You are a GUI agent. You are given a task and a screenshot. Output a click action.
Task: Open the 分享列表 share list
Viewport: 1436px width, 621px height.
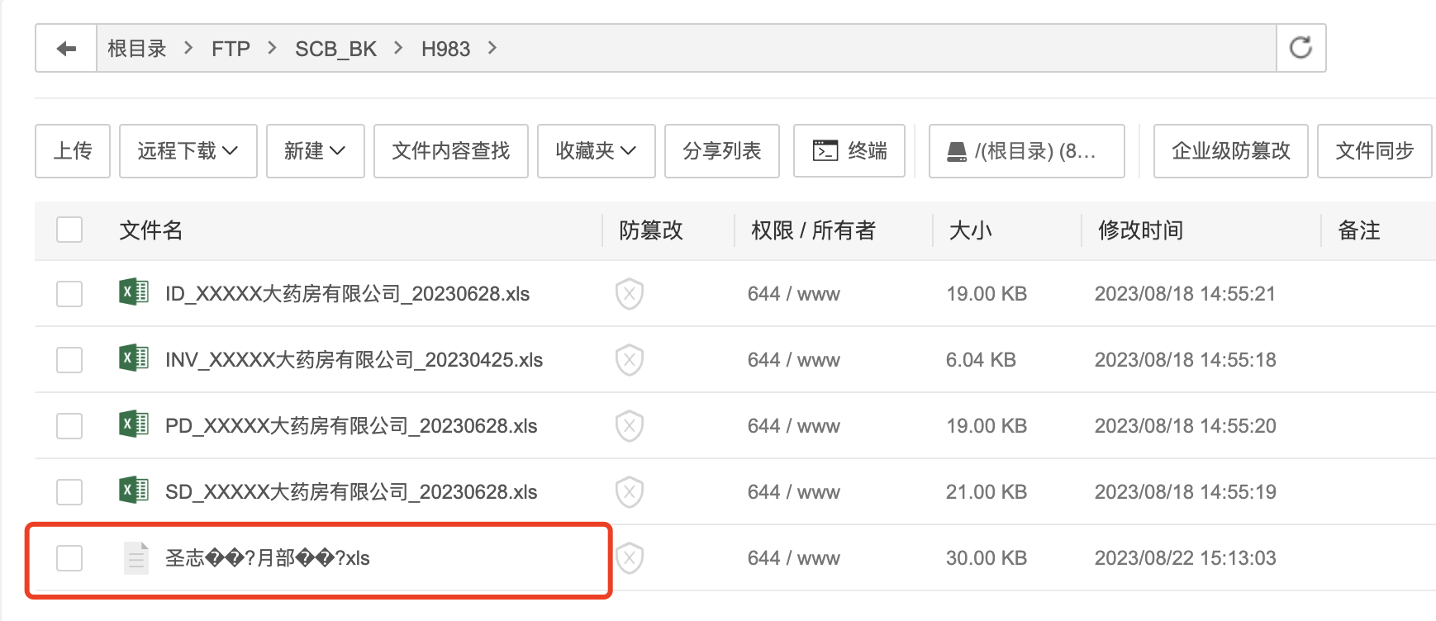click(722, 151)
